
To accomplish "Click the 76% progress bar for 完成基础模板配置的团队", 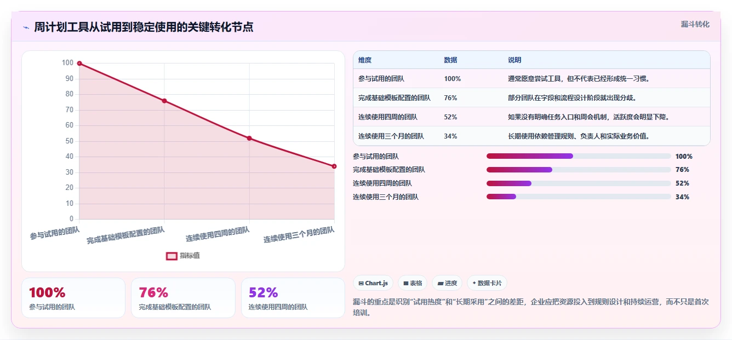I will tap(579, 170).
